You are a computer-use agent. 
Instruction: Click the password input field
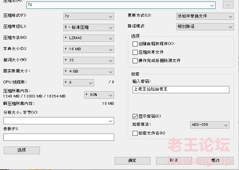pyautogui.click(x=180, y=89)
